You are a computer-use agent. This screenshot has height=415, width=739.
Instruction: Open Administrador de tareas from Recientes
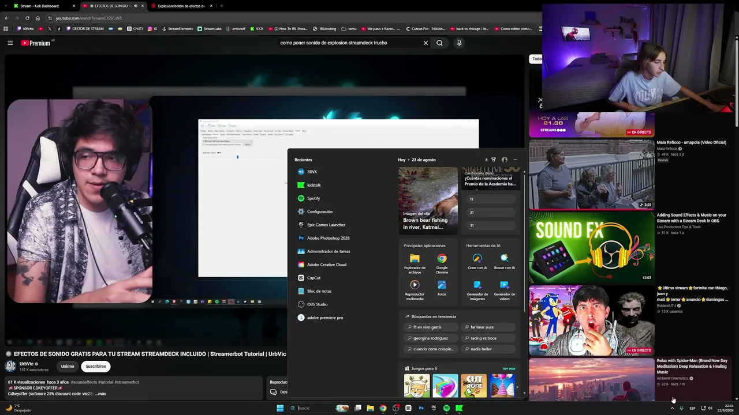pos(323,251)
